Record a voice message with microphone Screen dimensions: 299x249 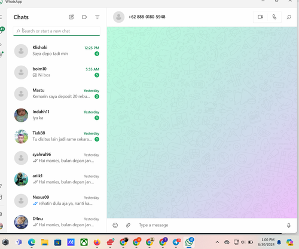tap(289, 225)
